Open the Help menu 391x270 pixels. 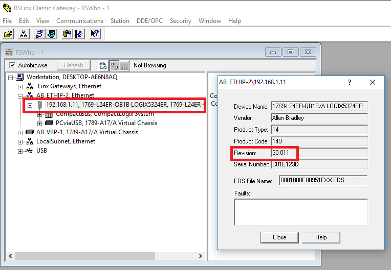[234, 20]
